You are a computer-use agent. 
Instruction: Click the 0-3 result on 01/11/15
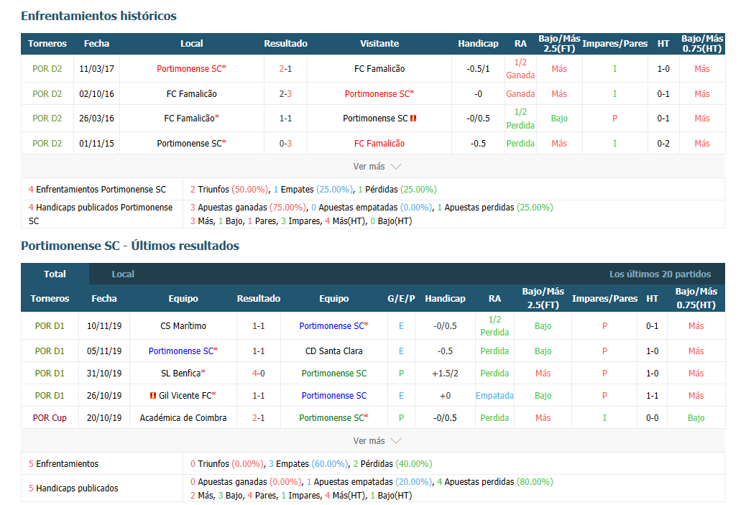click(285, 143)
